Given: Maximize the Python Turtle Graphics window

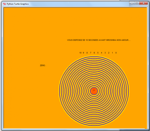Looking at the screenshot, I should [x=137, y=3].
